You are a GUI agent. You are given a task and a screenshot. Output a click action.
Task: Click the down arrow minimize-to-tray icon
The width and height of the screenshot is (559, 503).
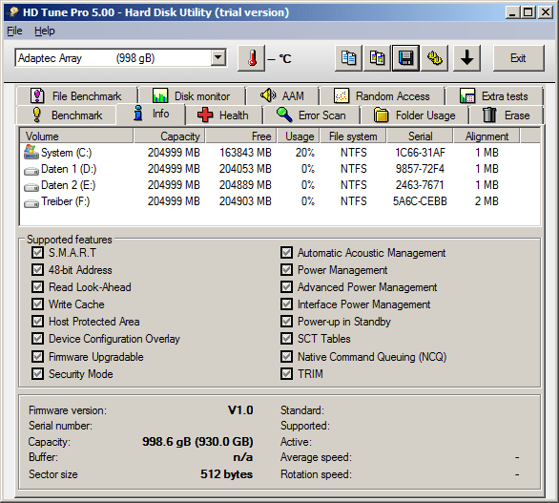[467, 58]
